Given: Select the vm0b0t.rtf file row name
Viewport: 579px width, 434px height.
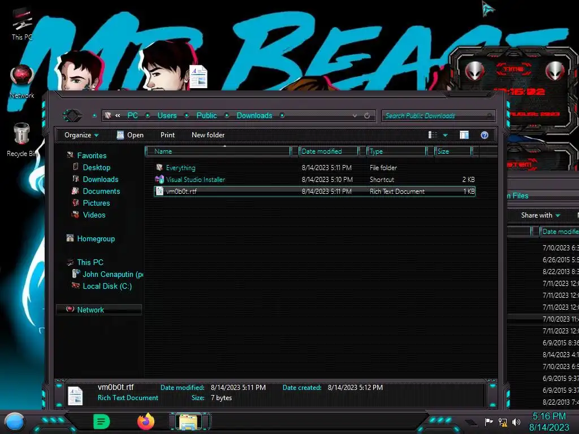Looking at the screenshot, I should 182,191.
